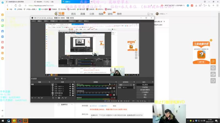Open QQ Browser from the taskbar

(x=9, y=121)
